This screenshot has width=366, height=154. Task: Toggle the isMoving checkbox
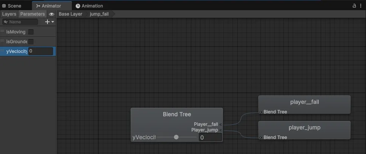click(31, 32)
